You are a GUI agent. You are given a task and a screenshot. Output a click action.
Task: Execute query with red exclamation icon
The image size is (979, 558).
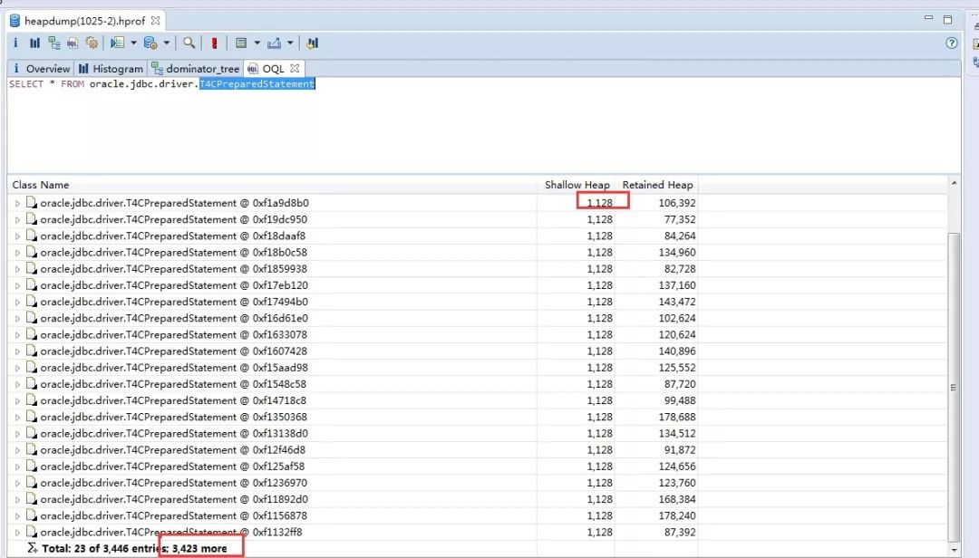(x=214, y=43)
